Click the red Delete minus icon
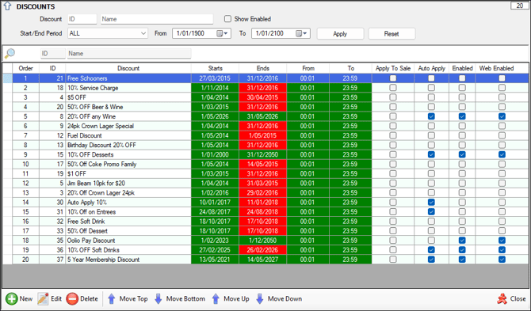This screenshot has width=531, height=311. click(72, 299)
